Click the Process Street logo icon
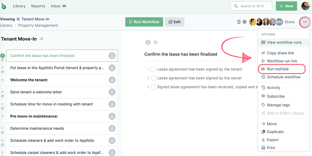Screen dimensions: 312x156 pos(4,6)
